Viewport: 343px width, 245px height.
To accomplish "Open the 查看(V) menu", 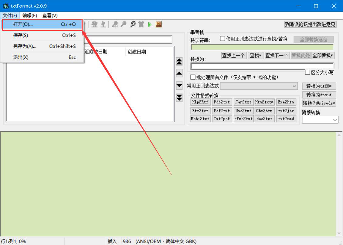I will pyautogui.click(x=50, y=15).
